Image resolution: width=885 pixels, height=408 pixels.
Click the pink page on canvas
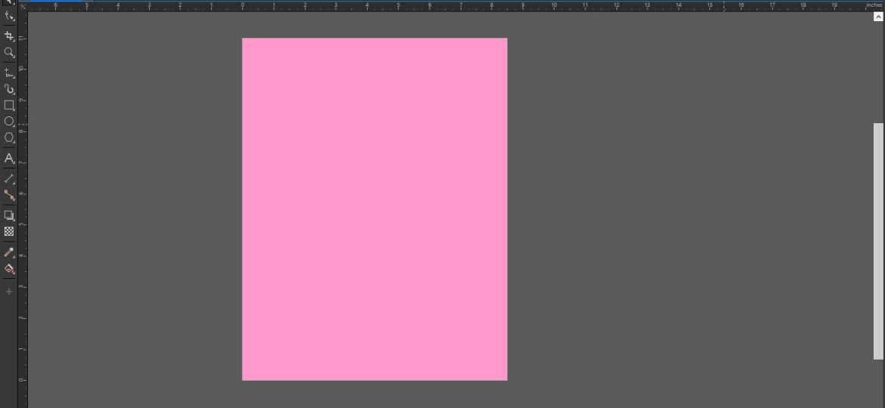pos(374,209)
